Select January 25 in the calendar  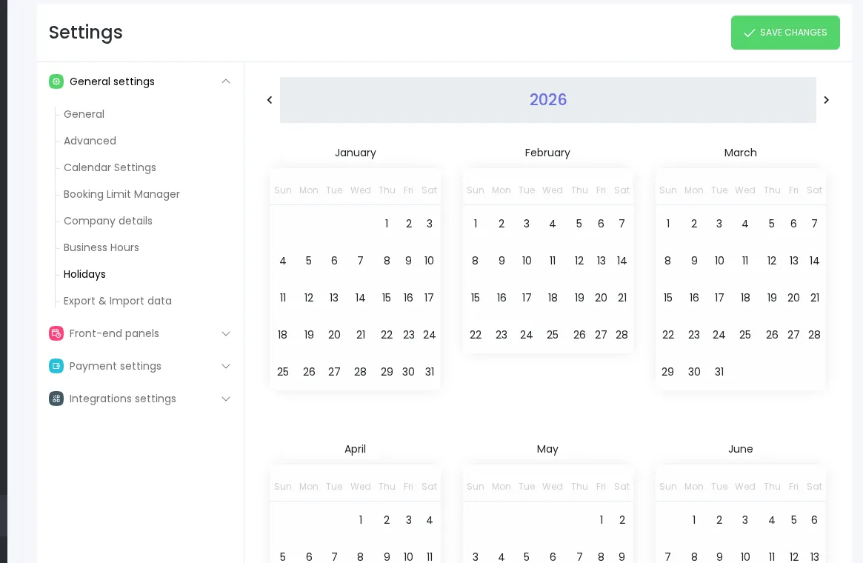[282, 371]
